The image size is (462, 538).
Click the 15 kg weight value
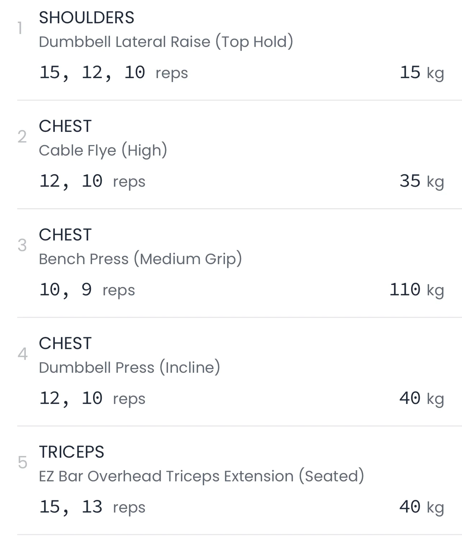[422, 73]
